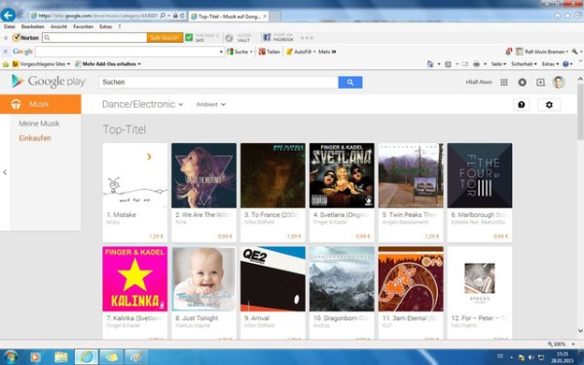Screen dimensions: 584x365
Task: Open Mehr Add-Ons erhalten dropdown
Action: pos(108,64)
